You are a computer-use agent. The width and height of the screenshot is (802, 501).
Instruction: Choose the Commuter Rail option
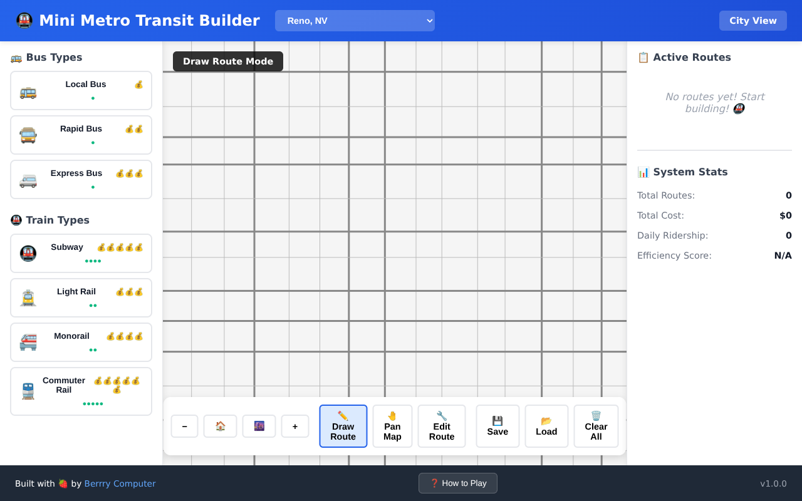(x=80, y=391)
